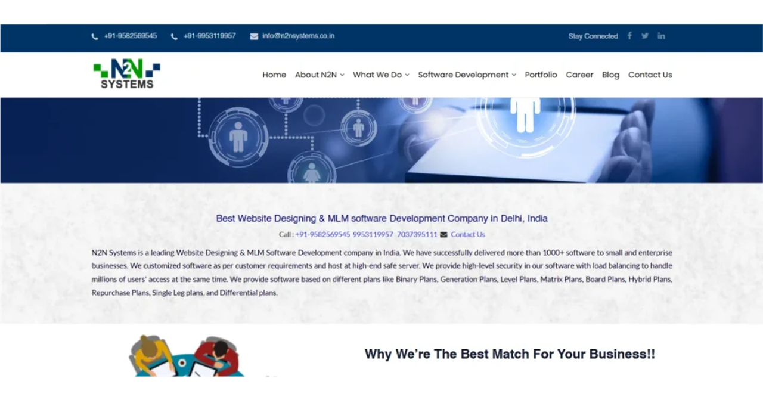Call +91-9582569545 link under the heading

click(322, 235)
